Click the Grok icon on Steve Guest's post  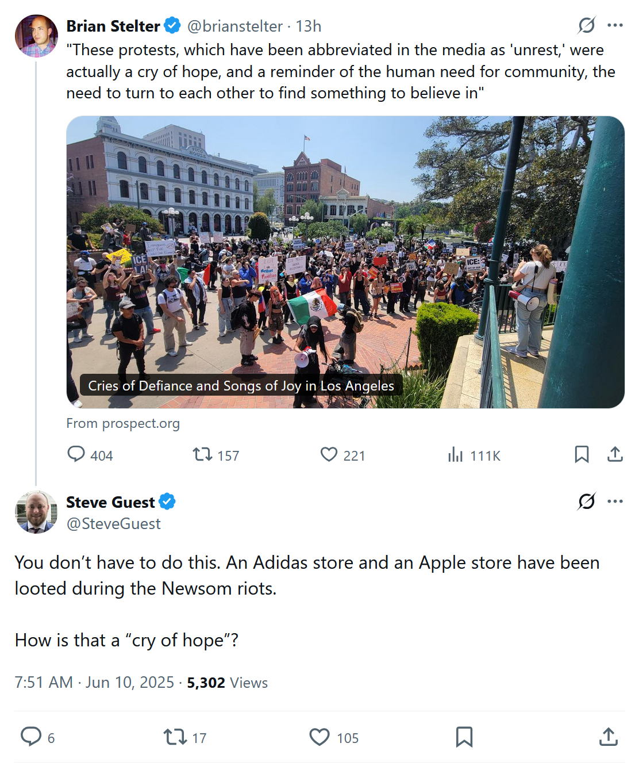pos(586,501)
